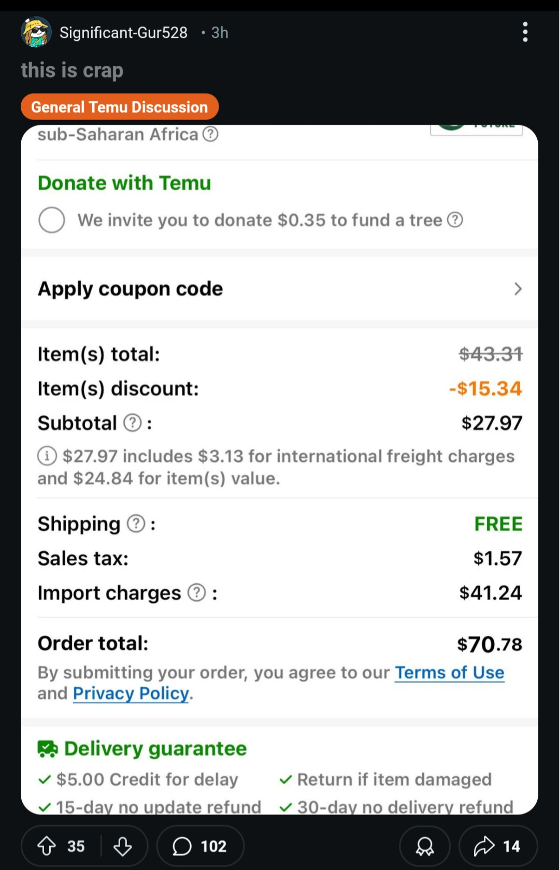Tap help icon after sub-Saharan Africa
The width and height of the screenshot is (559, 870).
click(x=210, y=134)
